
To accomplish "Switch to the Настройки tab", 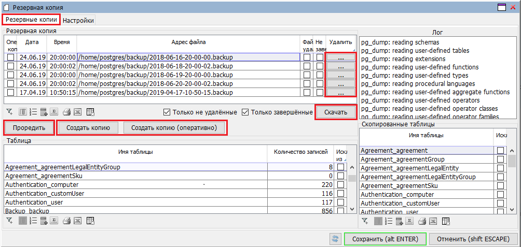I will click(x=78, y=20).
